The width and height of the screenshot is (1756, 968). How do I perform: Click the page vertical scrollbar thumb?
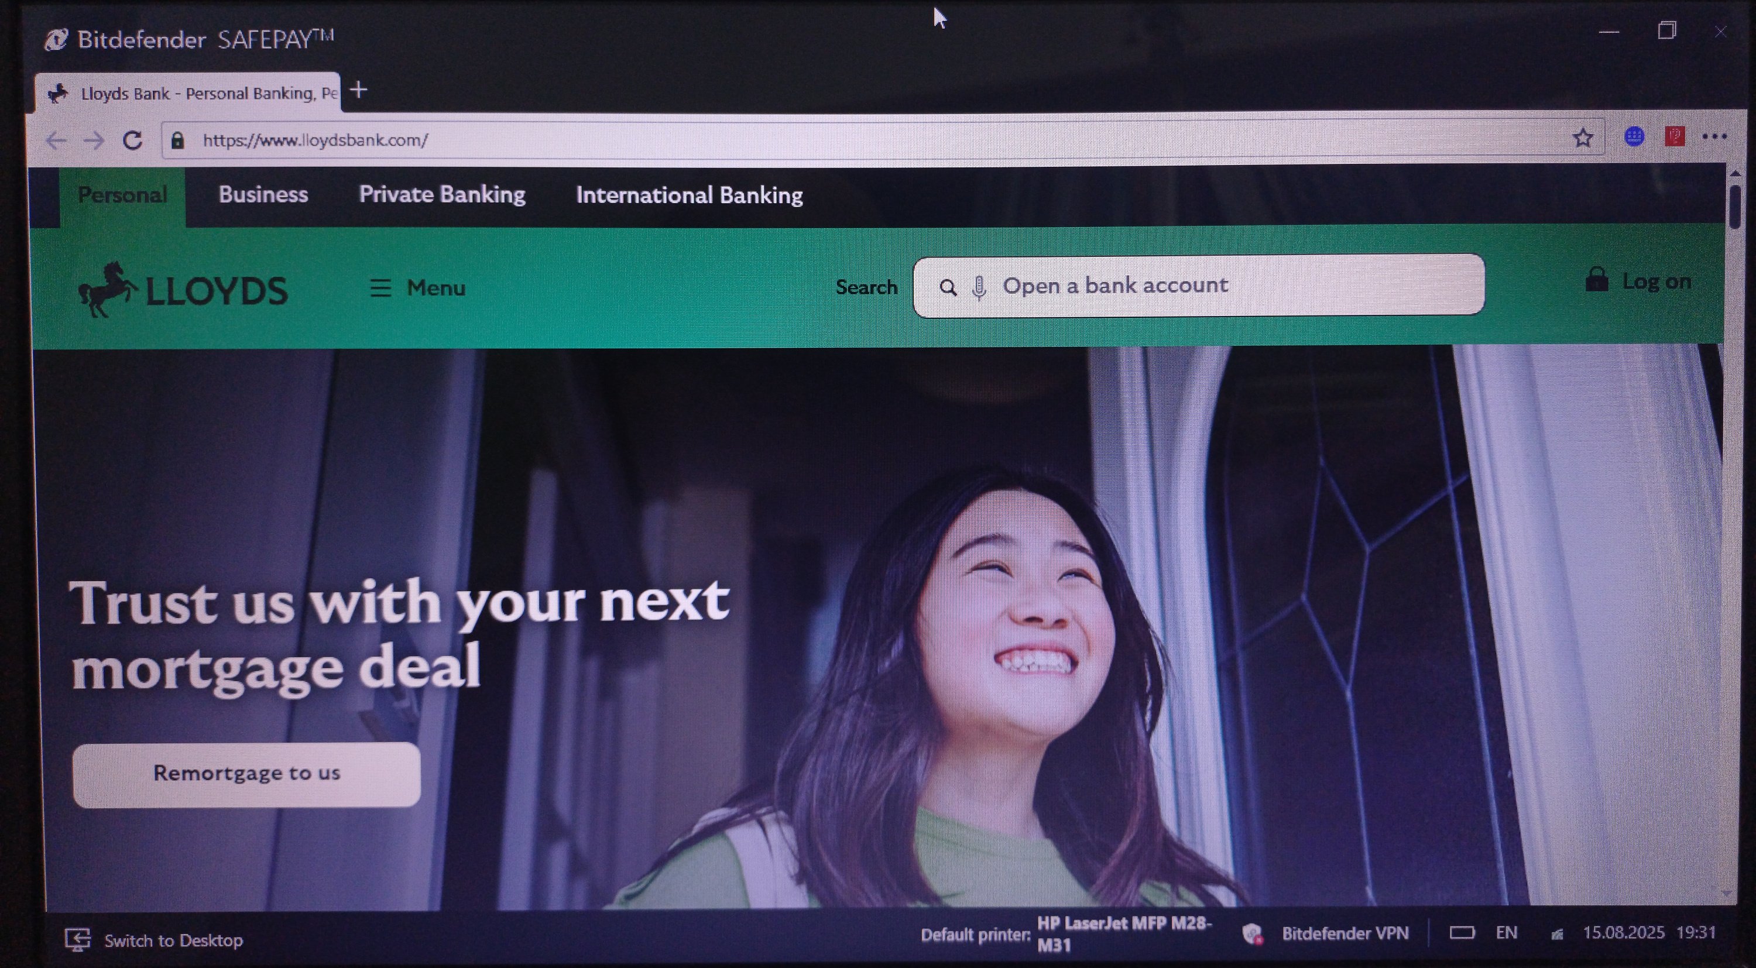coord(1734,206)
